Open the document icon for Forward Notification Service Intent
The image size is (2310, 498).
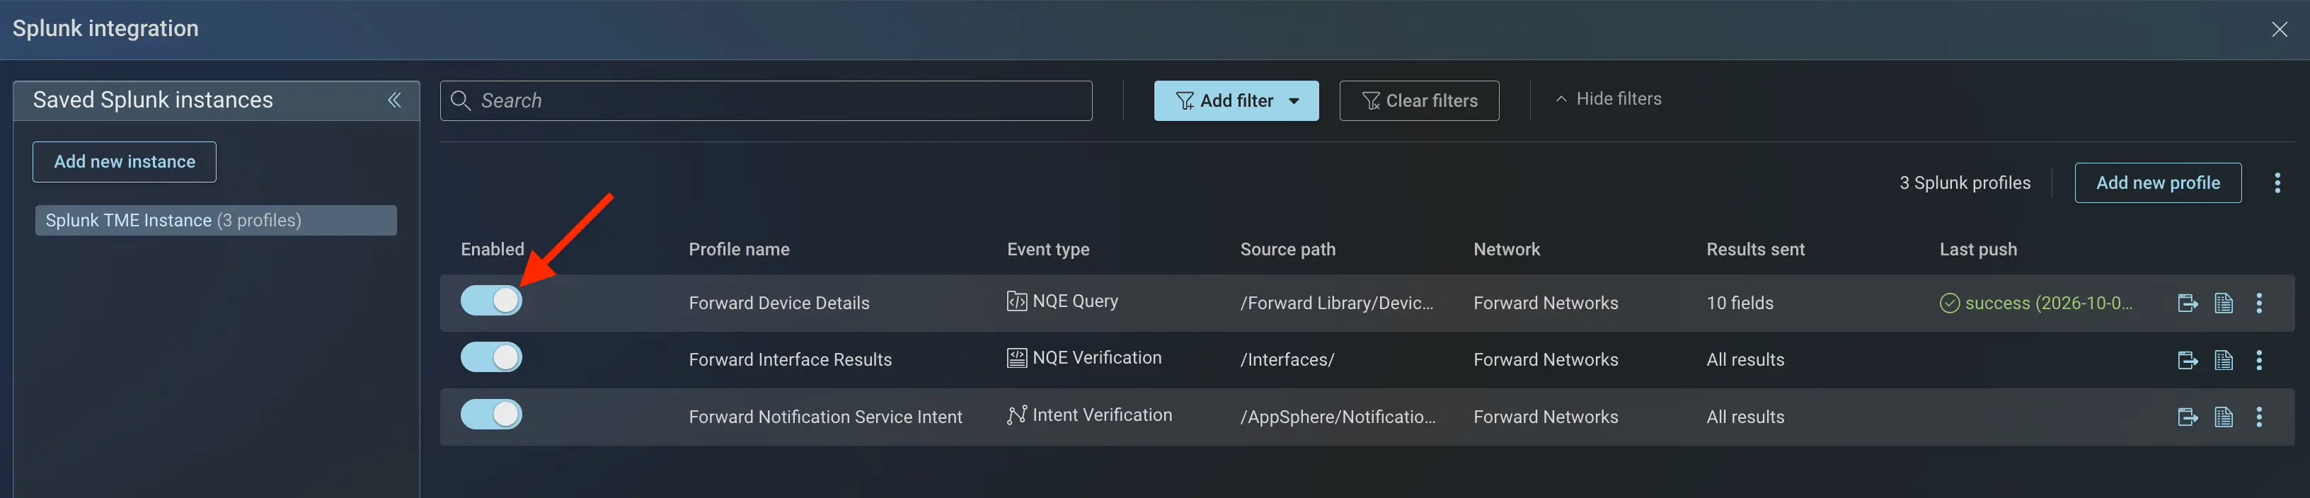pyautogui.click(x=2223, y=417)
